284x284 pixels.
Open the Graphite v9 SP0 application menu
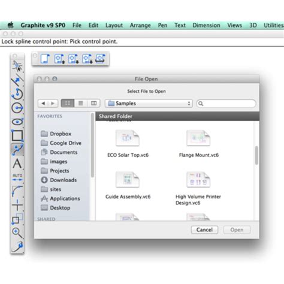[x=43, y=25]
